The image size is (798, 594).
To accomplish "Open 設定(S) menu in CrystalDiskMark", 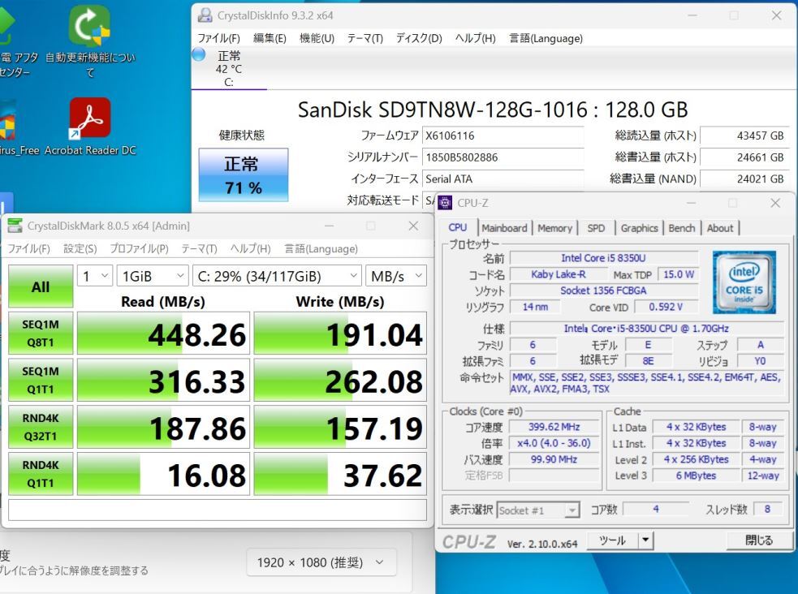I will click(x=80, y=248).
